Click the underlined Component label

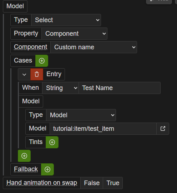(x=30, y=47)
